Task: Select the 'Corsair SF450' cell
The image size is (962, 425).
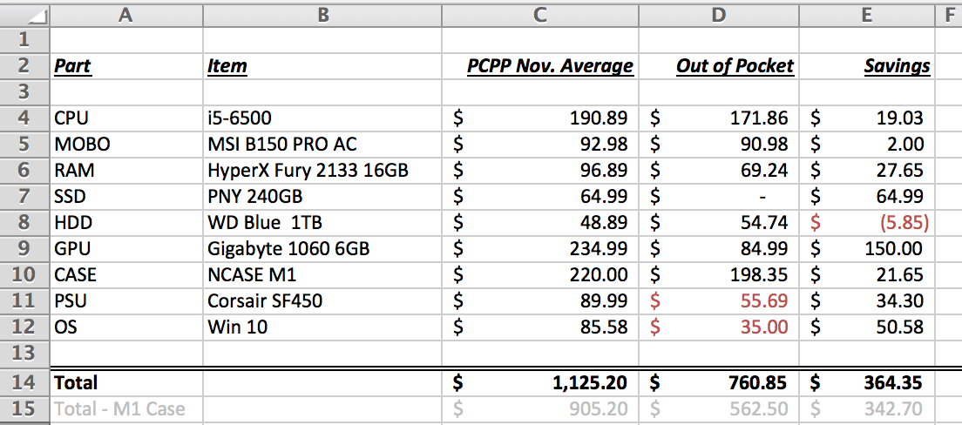Action: point(322,300)
